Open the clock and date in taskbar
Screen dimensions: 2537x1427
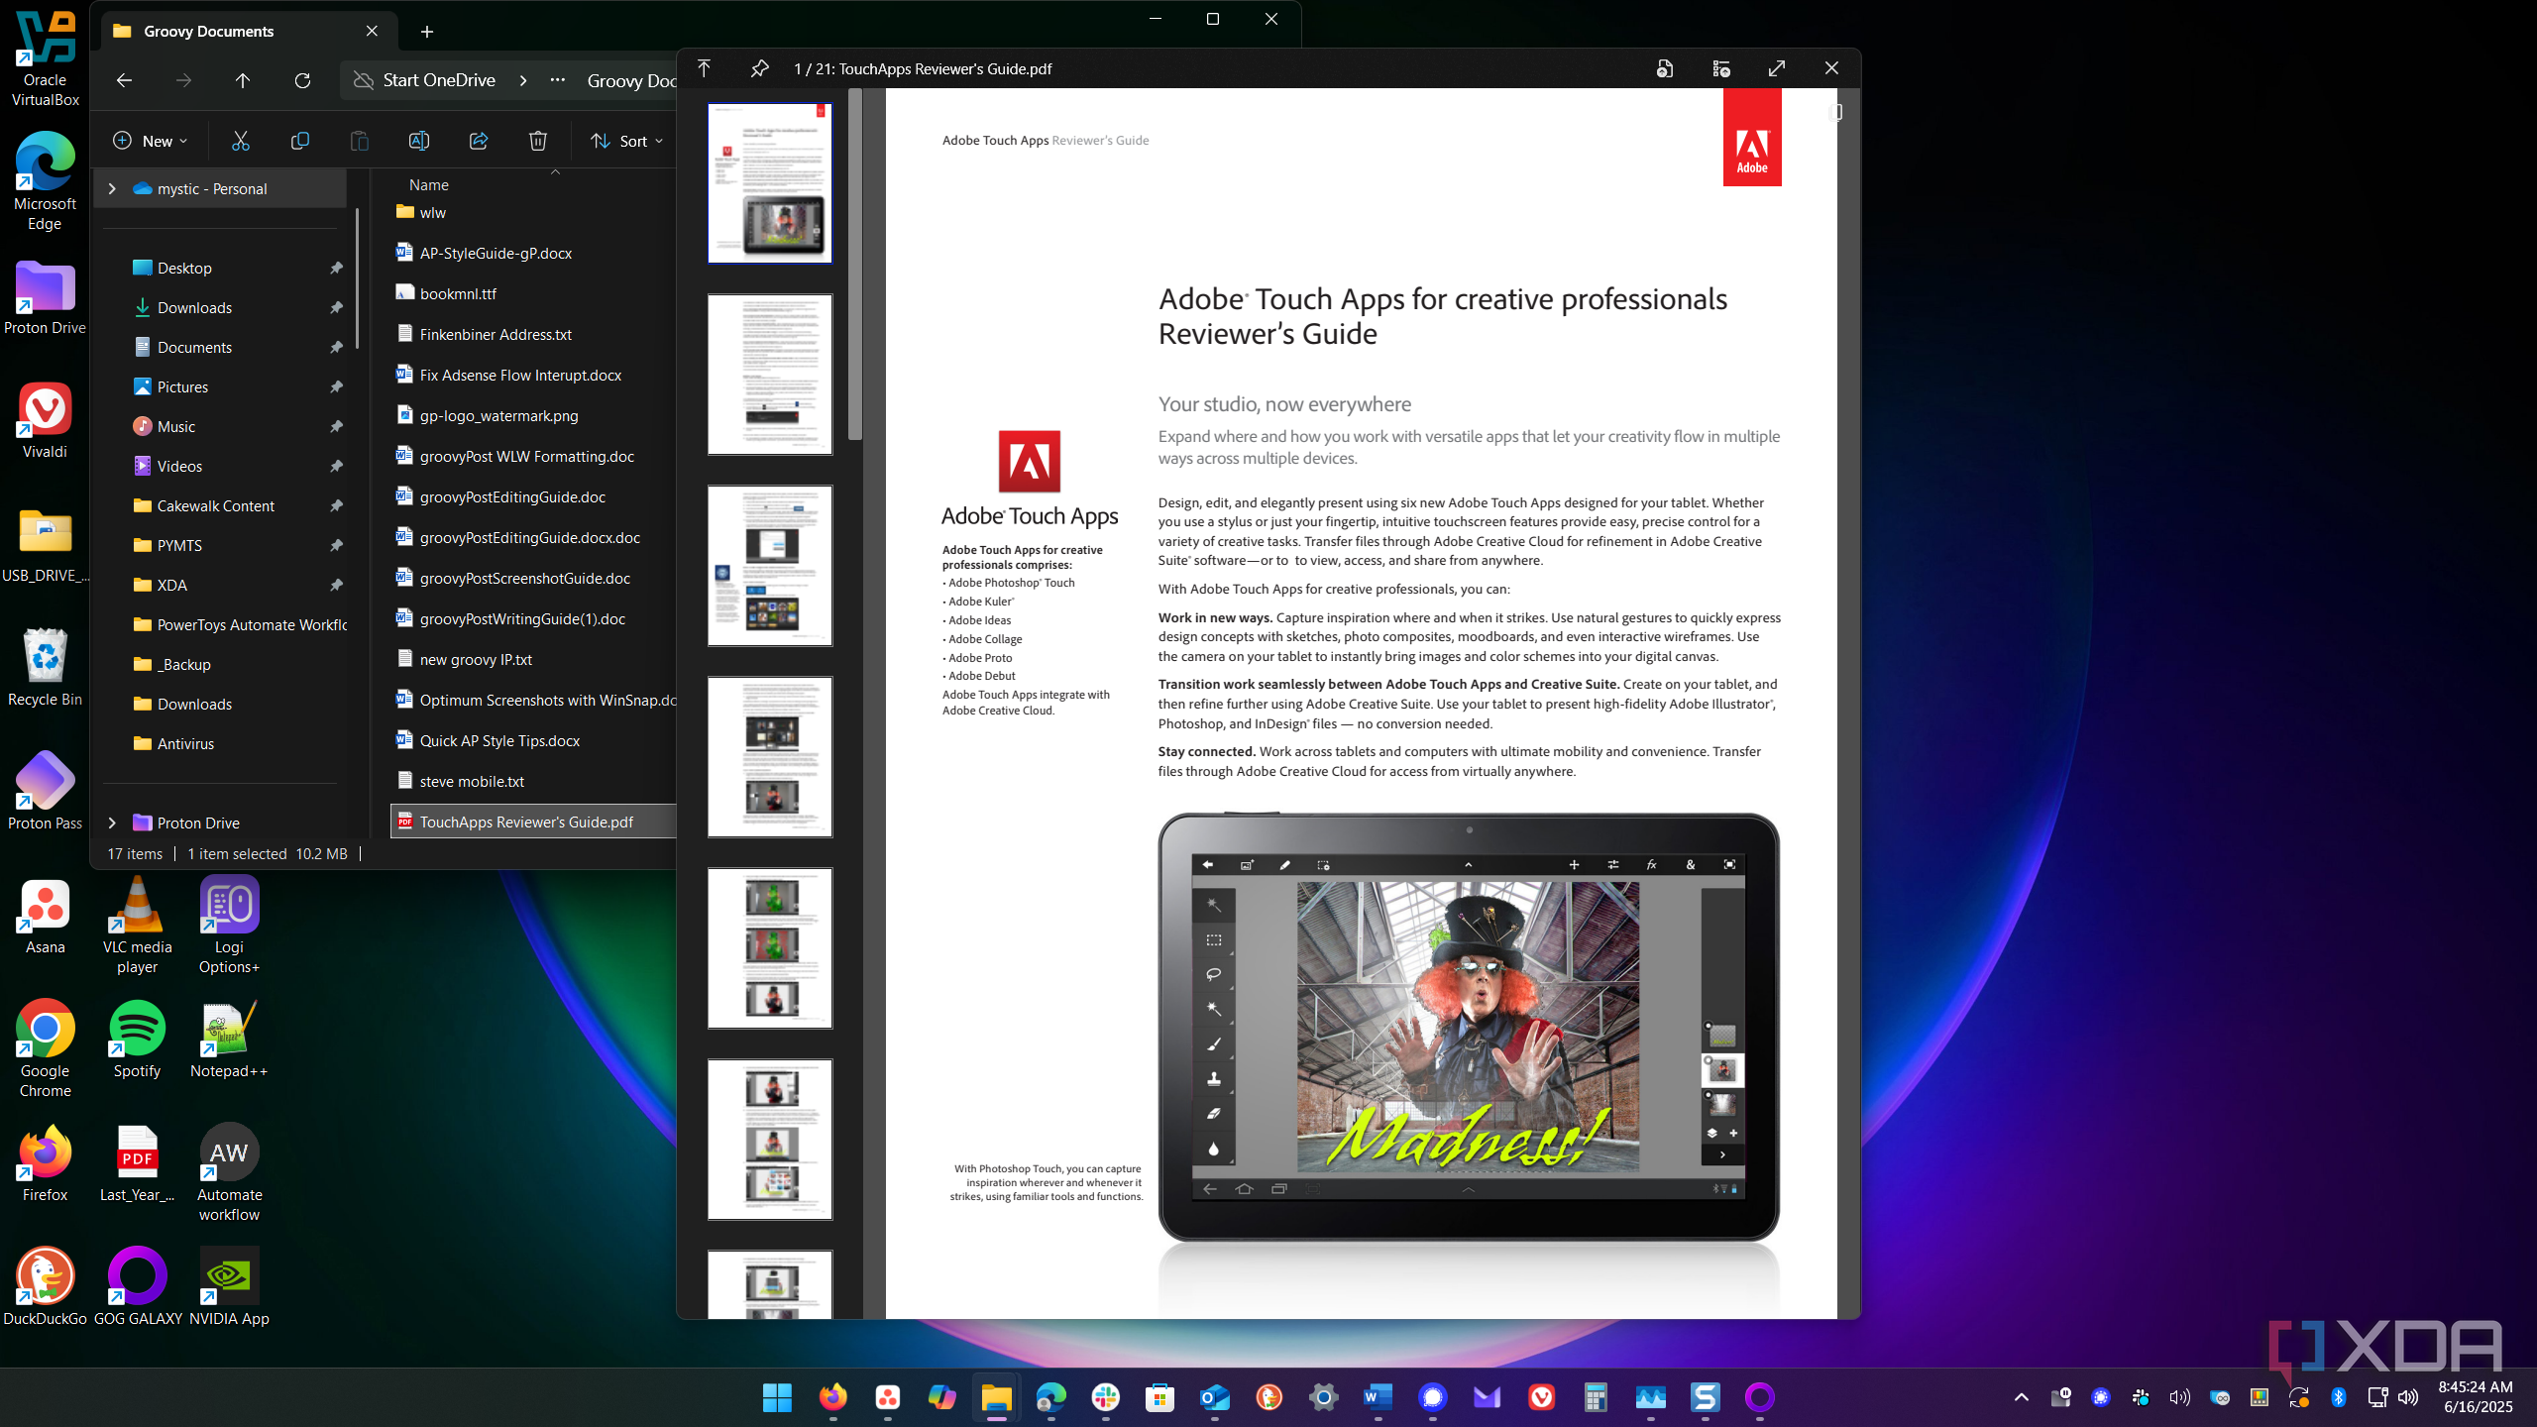click(2475, 1397)
